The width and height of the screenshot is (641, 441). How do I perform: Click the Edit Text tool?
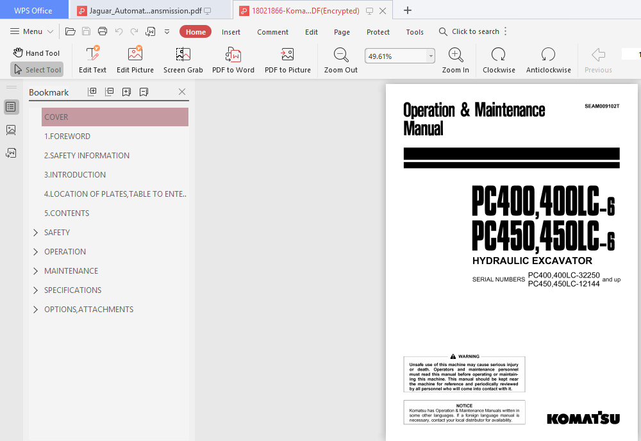(92, 60)
